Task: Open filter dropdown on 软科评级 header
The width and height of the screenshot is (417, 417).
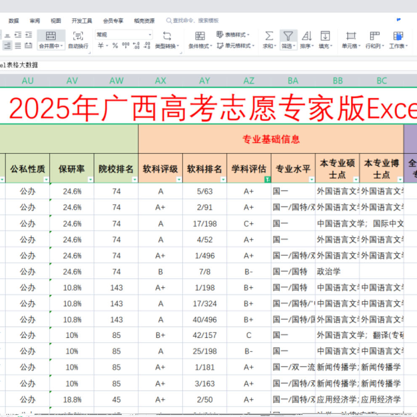Action: pos(179,180)
